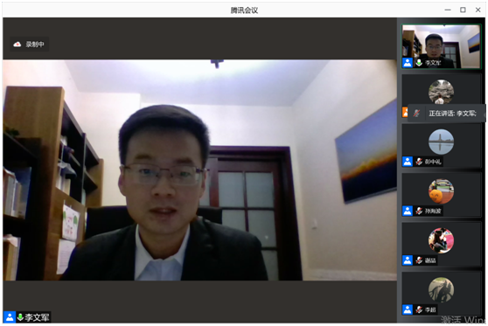Click the muted mic icon beside 彭中礼

click(419, 162)
